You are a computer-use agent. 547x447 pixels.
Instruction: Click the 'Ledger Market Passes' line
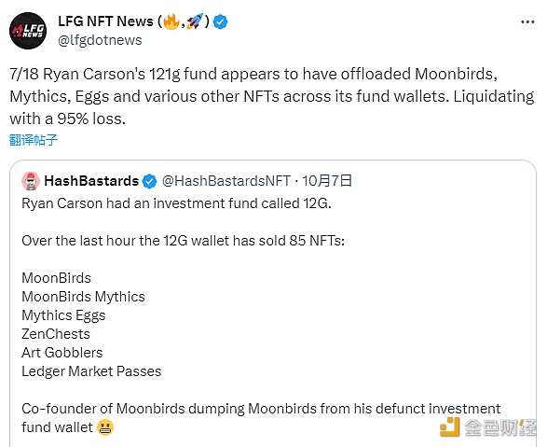[91, 371]
